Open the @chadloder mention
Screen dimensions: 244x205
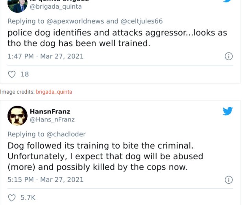click(x=66, y=134)
